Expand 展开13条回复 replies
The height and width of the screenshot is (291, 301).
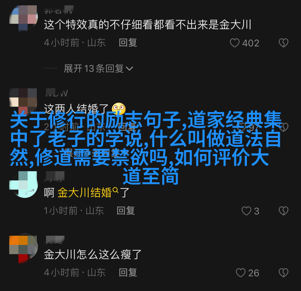pos(98,68)
